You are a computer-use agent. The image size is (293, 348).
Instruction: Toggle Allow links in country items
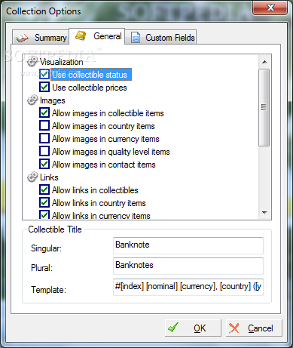(44, 202)
